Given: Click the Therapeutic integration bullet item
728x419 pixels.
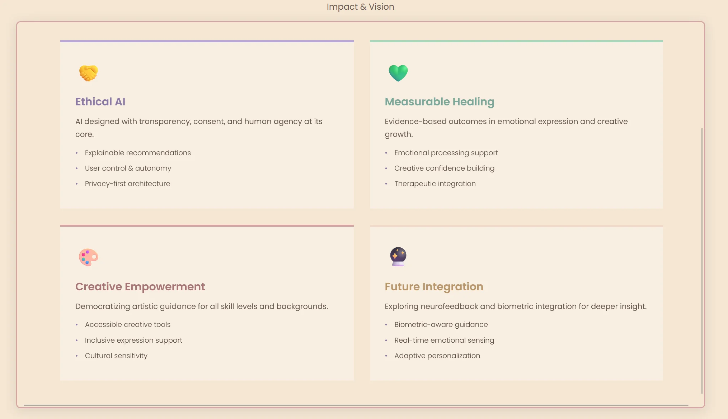Looking at the screenshot, I should click(435, 184).
